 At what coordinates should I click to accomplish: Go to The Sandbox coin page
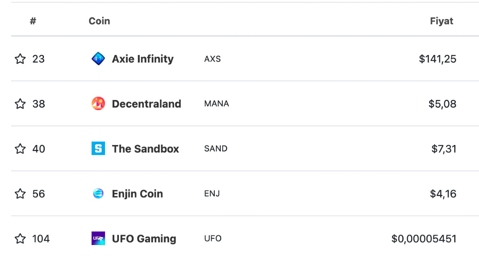(145, 149)
